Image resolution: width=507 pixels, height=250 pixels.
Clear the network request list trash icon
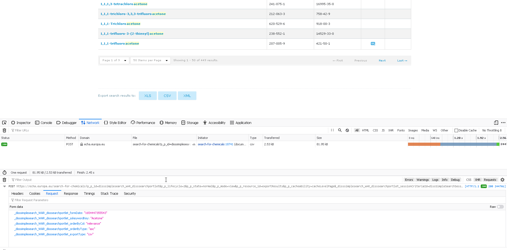point(4,130)
